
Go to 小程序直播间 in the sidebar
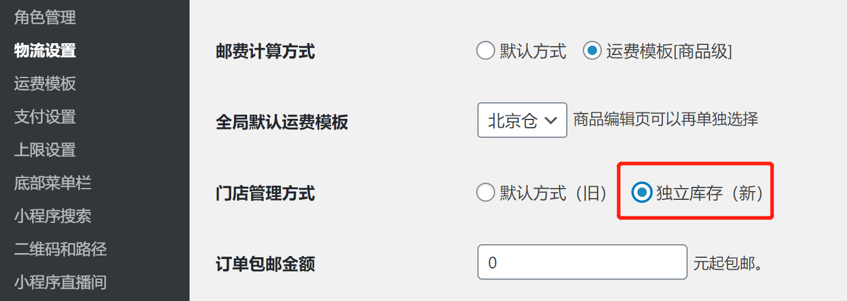click(x=60, y=282)
